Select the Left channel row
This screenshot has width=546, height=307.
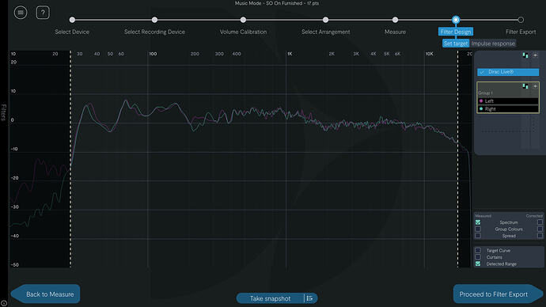(x=508, y=101)
